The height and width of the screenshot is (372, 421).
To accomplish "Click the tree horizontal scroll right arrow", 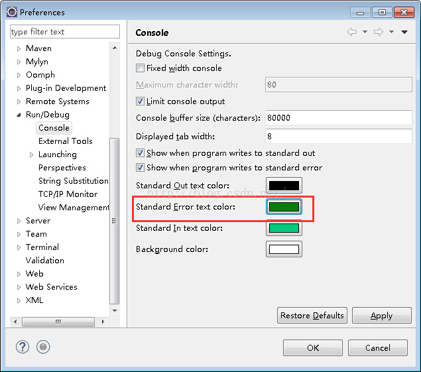I will 103,322.
